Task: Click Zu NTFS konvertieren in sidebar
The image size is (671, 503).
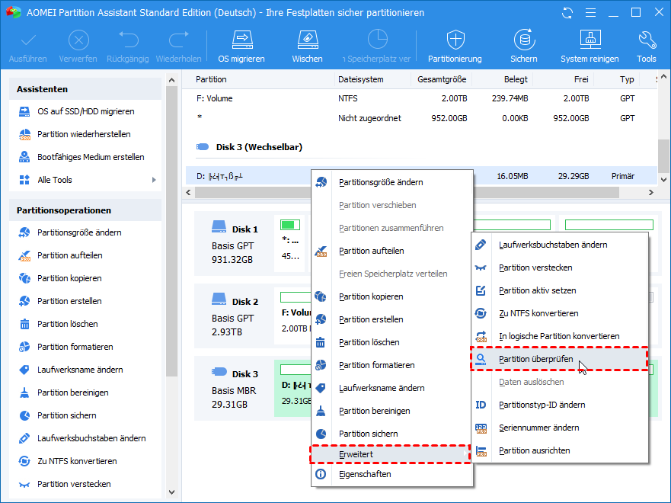Action: 77,462
